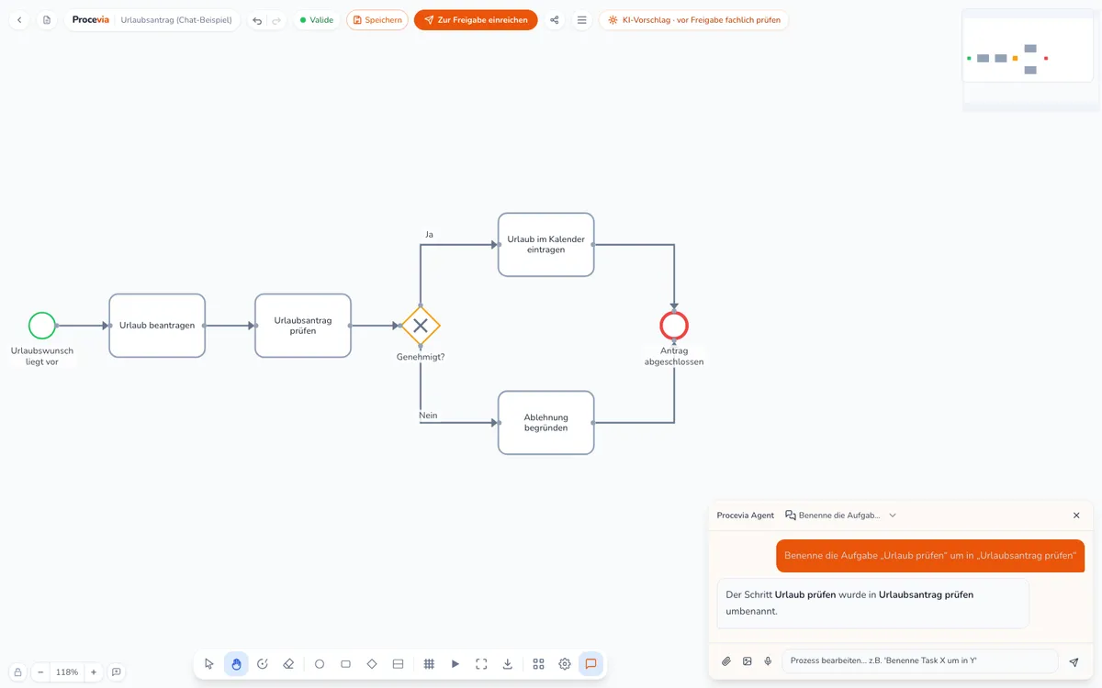The width and height of the screenshot is (1102, 688).
Task: Send the chat message
Action: 1074,661
